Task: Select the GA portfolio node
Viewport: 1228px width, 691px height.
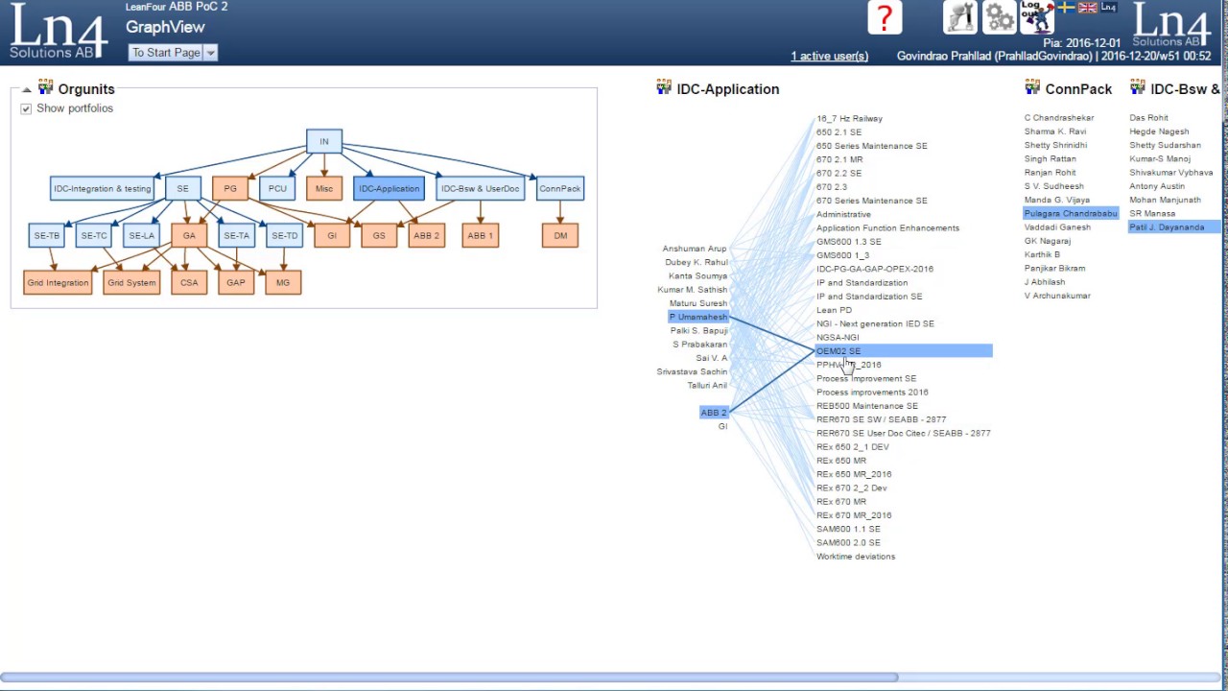Action: pos(189,235)
